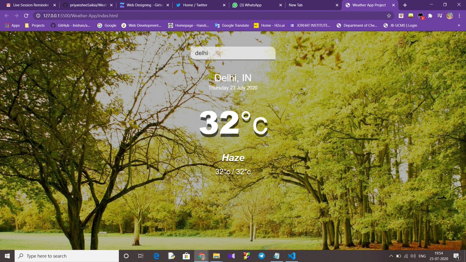Expand the hidden icons chevron in system tray

click(x=391, y=256)
